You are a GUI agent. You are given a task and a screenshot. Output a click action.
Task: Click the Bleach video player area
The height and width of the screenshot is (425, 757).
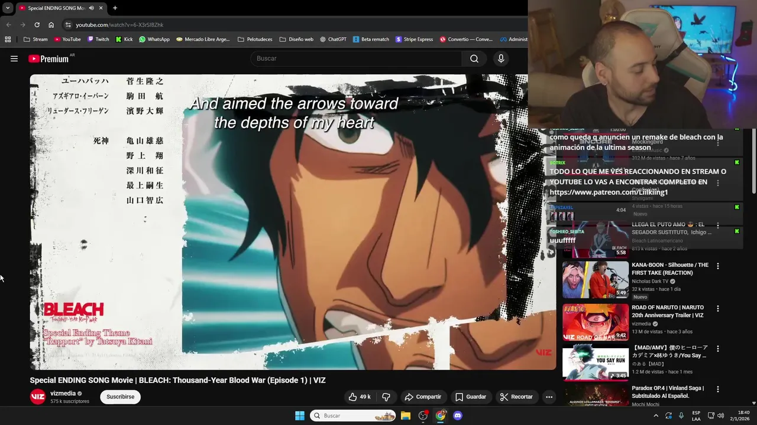point(293,222)
